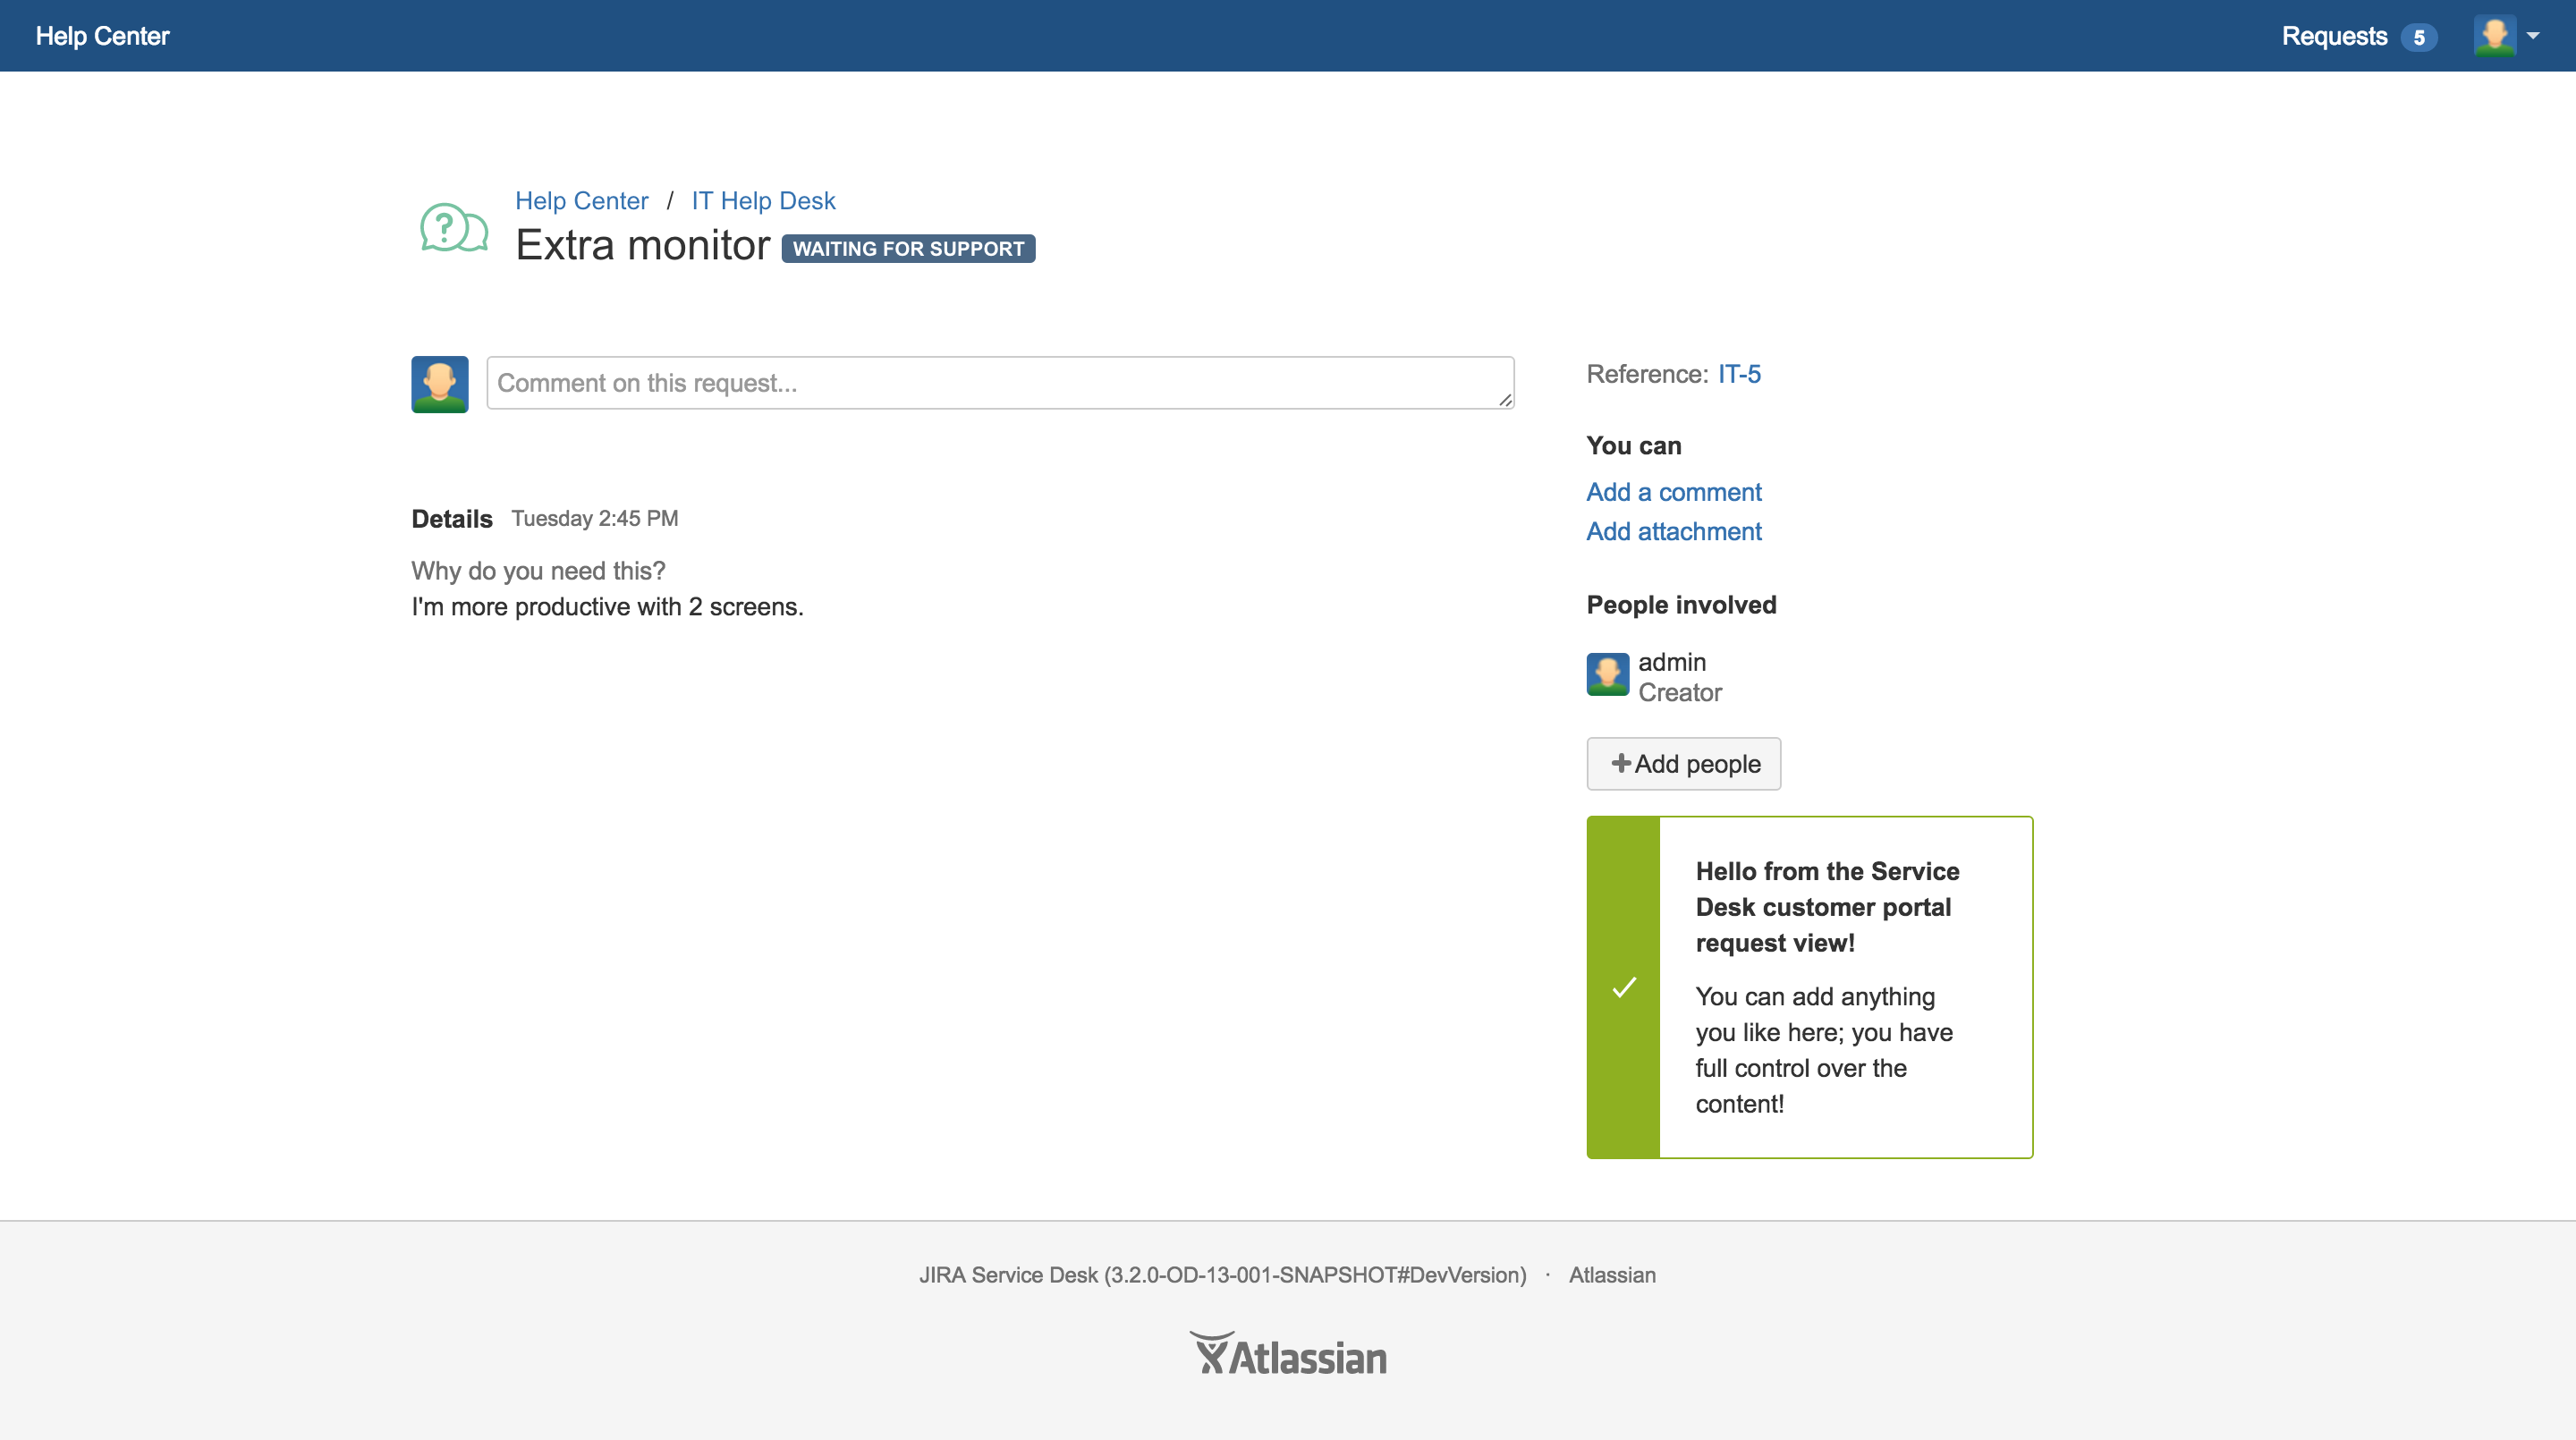Click the Atlassian logo in footer
This screenshot has width=2576, height=1440.
[1288, 1354]
